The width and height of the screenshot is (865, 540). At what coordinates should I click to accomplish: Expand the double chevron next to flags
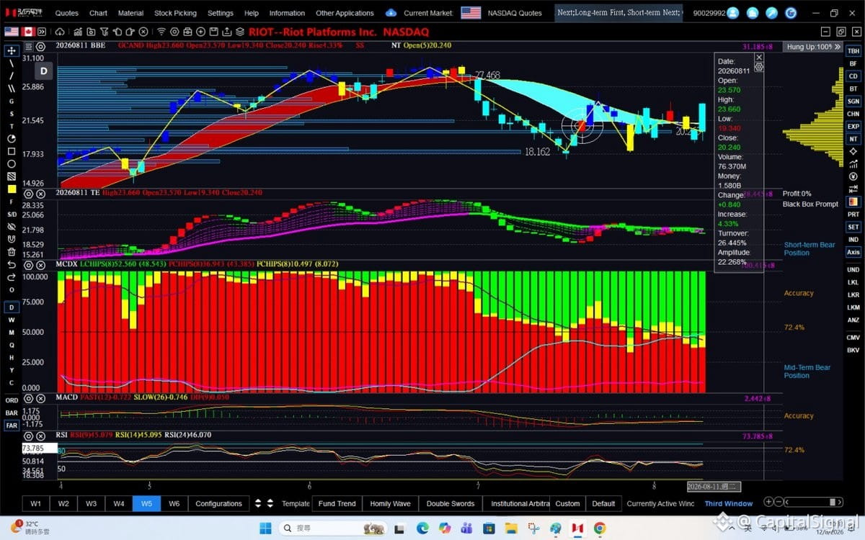(43, 32)
